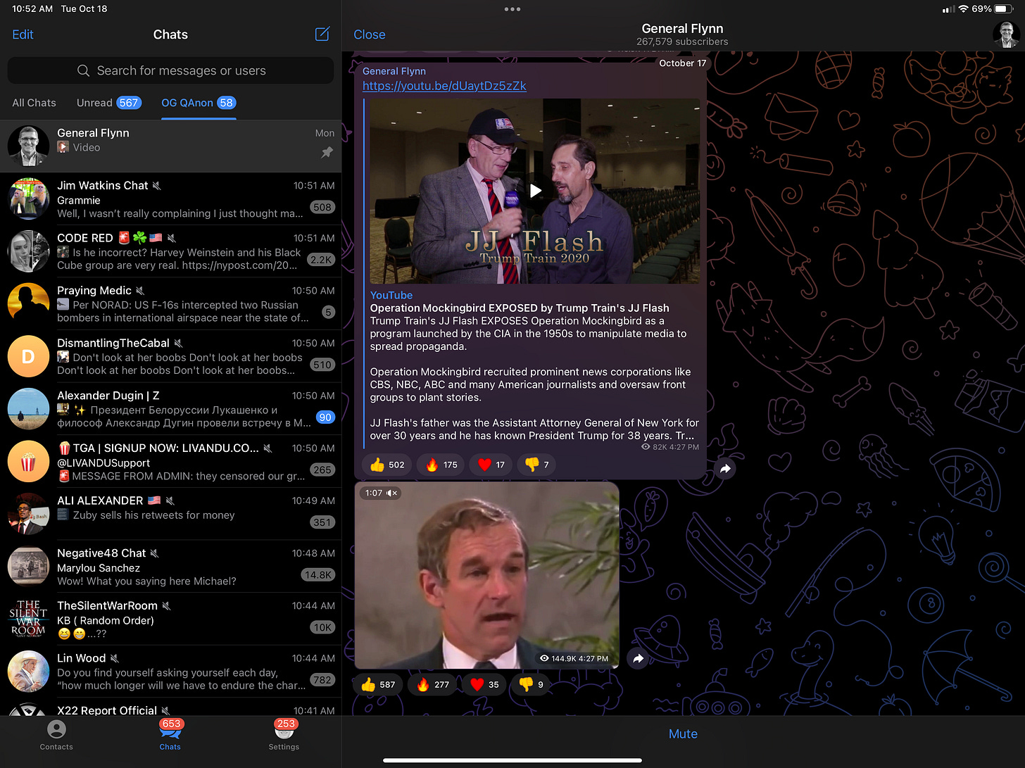Tap the CODE RED chat avatar

tap(28, 251)
